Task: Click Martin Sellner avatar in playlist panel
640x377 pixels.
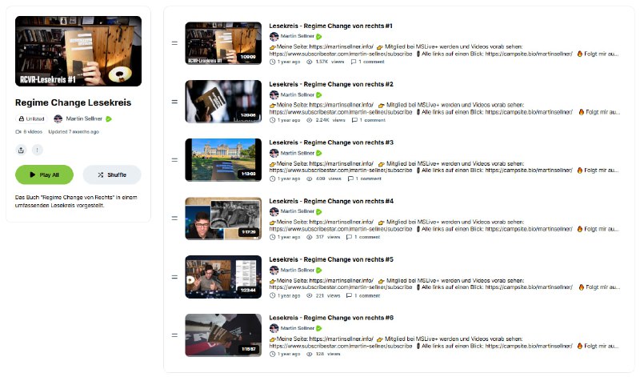Action: click(58, 118)
